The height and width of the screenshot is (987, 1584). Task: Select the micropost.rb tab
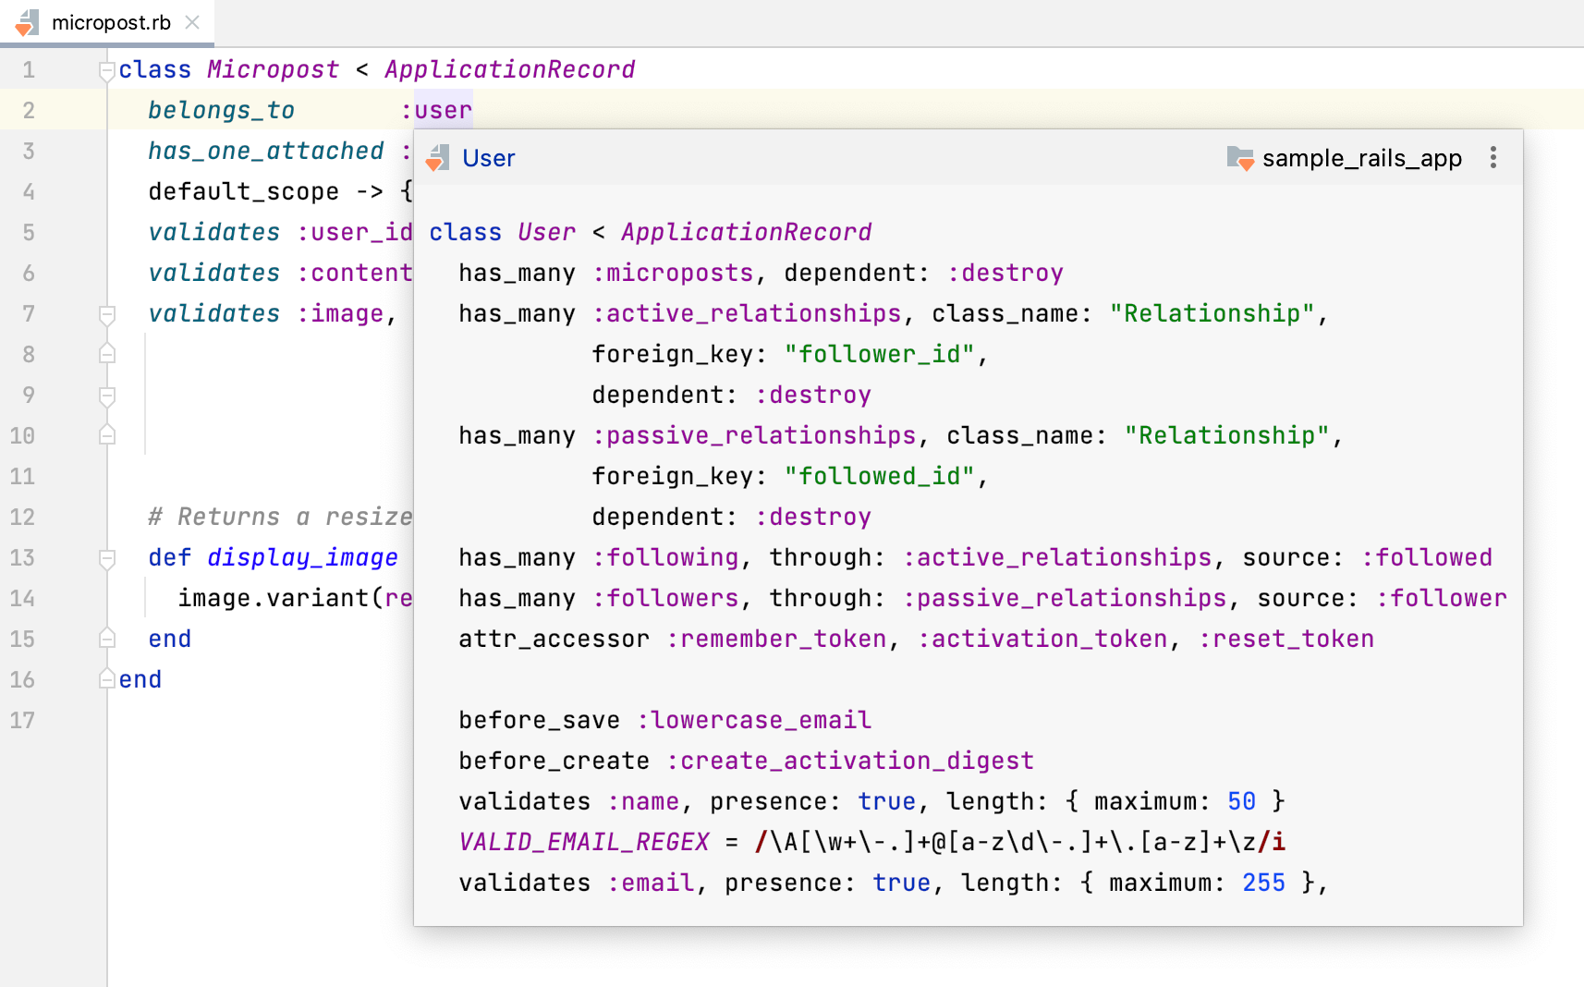tap(111, 22)
